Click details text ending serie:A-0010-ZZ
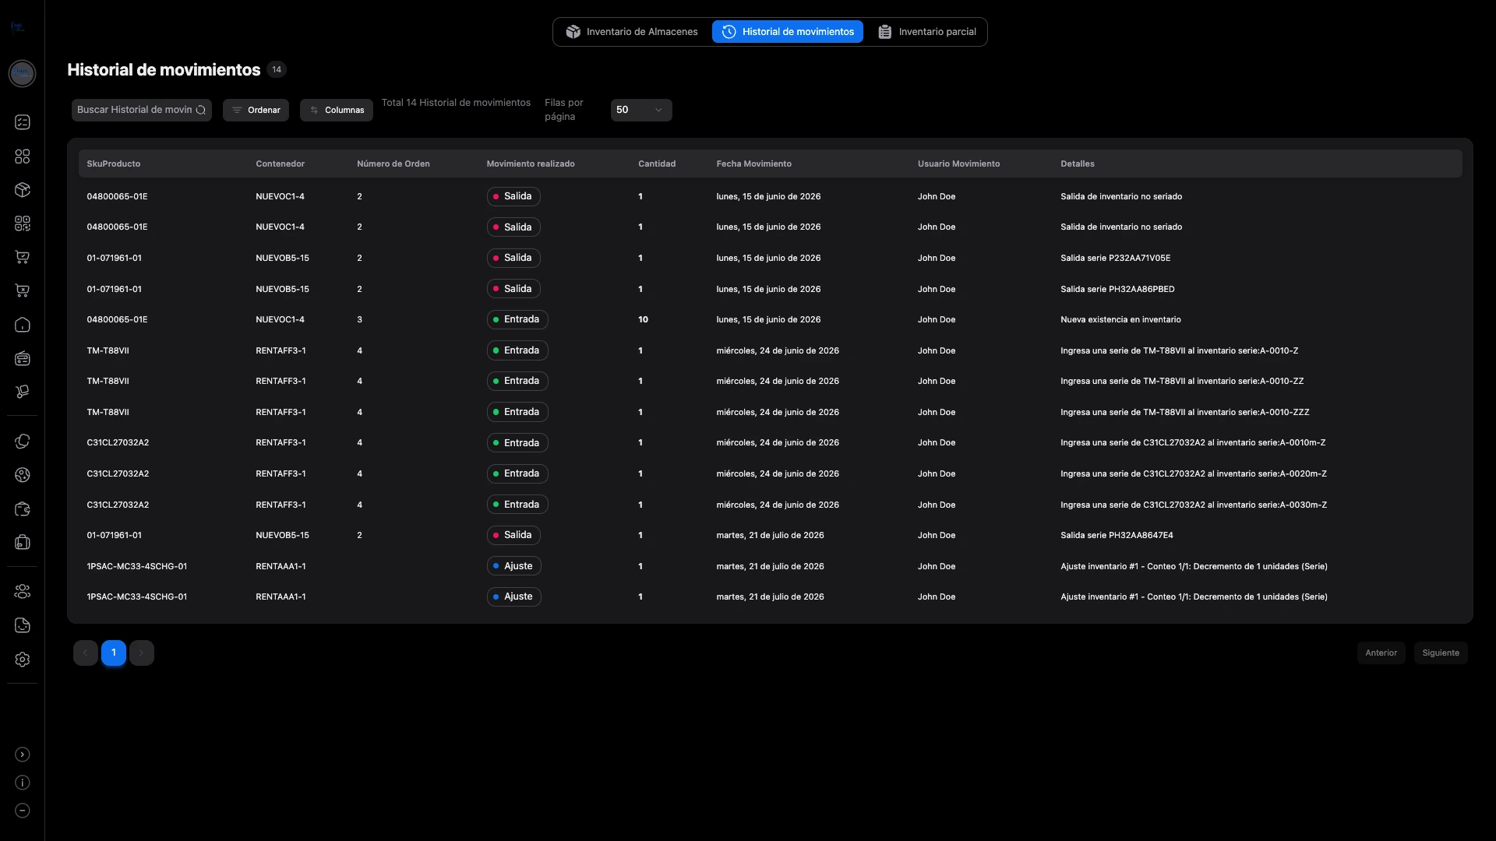 [1182, 381]
